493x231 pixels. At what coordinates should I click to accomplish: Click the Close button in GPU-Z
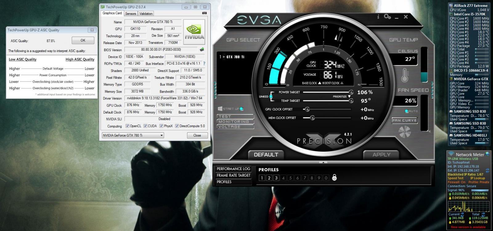[x=197, y=135]
